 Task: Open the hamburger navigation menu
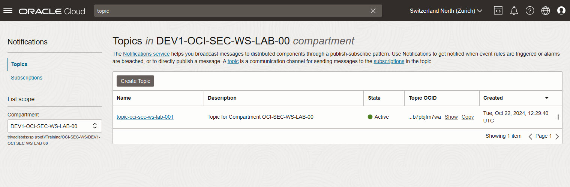(8, 10)
